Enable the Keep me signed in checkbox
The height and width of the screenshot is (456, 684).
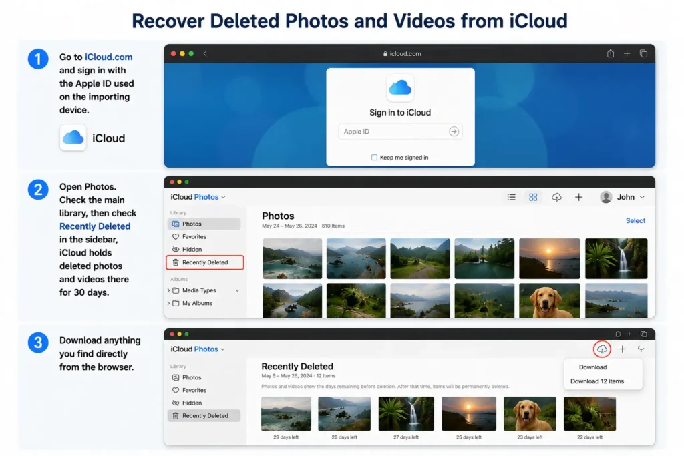tap(374, 158)
